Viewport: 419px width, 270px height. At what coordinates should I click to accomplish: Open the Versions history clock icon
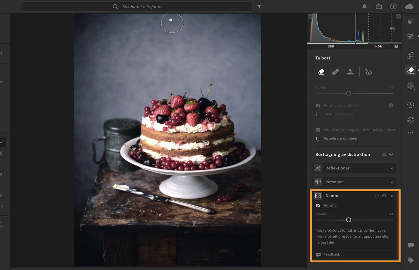411,105
